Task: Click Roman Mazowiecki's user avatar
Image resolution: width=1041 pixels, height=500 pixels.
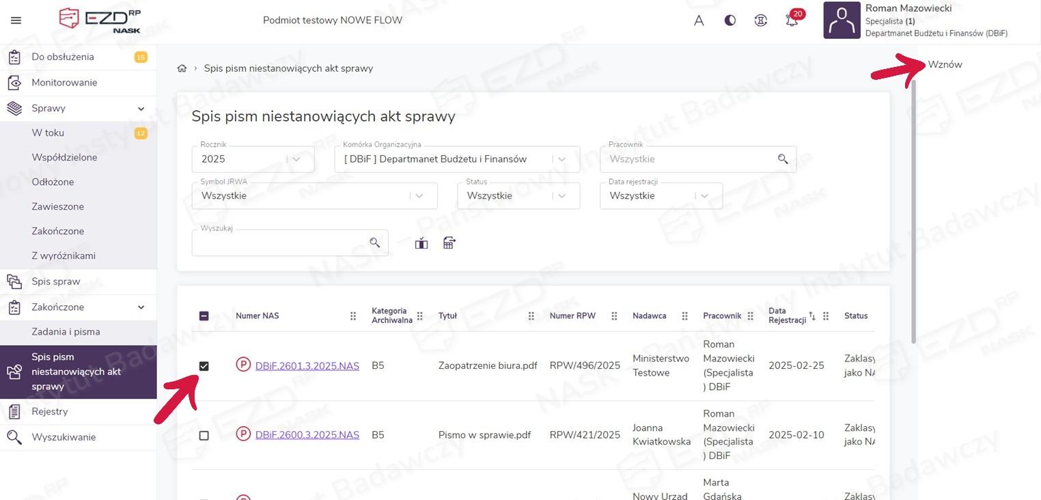Action: [x=842, y=20]
